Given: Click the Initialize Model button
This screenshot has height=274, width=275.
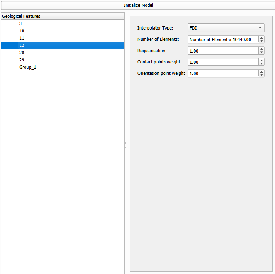Looking at the screenshot, I should click(138, 5).
